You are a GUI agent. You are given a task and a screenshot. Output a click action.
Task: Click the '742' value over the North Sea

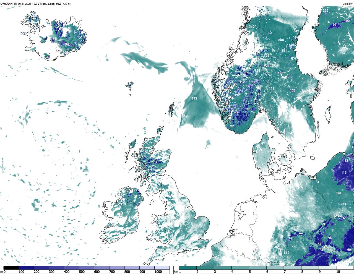(194, 98)
